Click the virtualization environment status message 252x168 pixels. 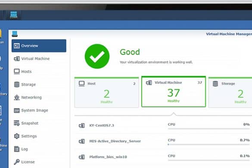click(156, 62)
